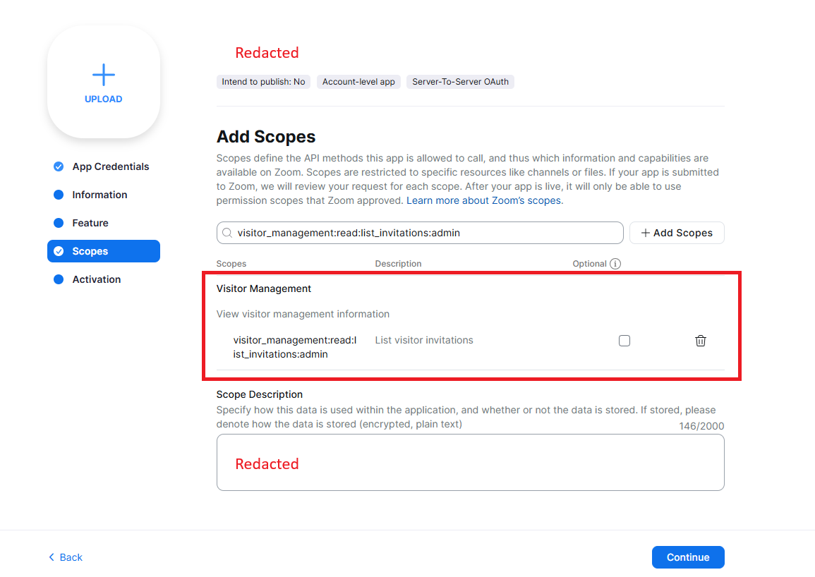
Task: Go to the Feature step
Action: [90, 223]
